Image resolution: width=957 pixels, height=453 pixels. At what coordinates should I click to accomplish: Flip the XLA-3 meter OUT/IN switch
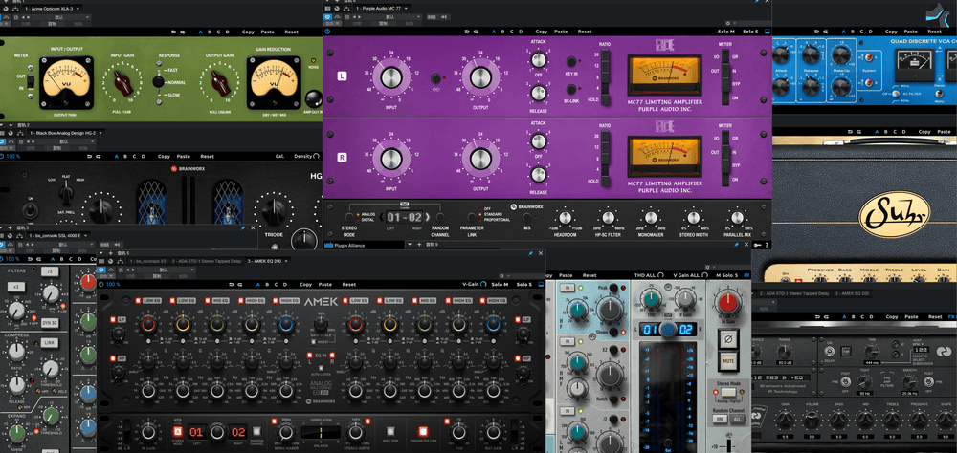pos(29,79)
